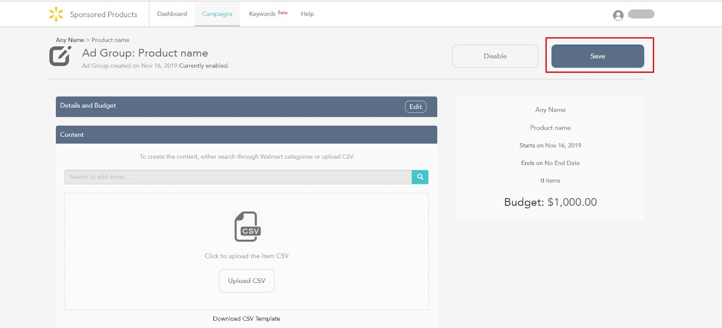Open the Help menu item
This screenshot has height=328, width=722.
pyautogui.click(x=307, y=14)
